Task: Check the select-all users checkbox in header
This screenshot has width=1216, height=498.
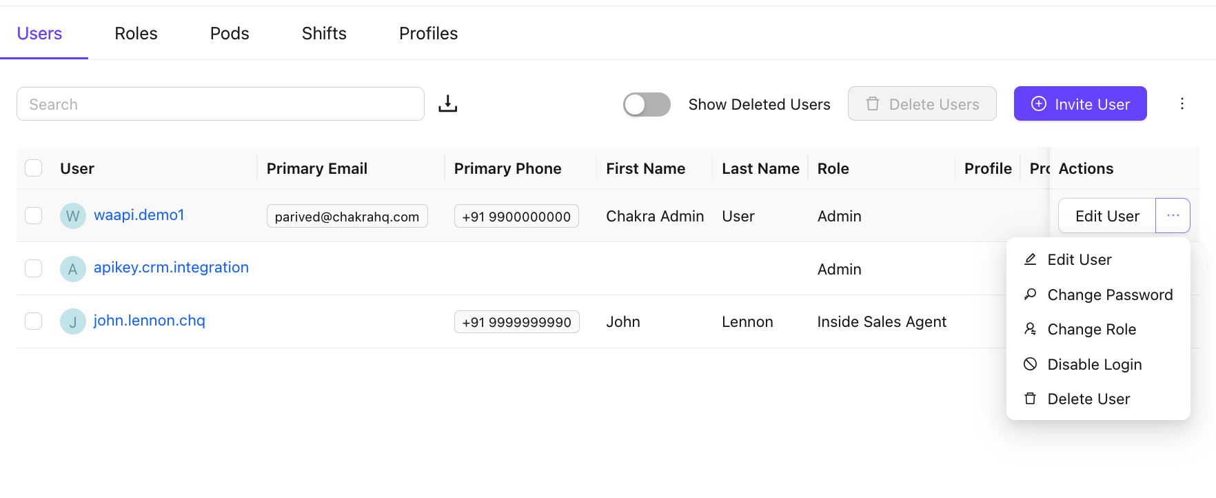Action: 34,168
